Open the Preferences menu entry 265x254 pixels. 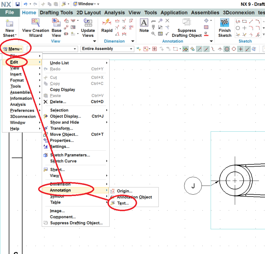22,110
